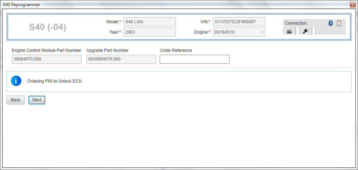The width and height of the screenshot is (358, 170).
Task: Click the 'Order Reference' label
Action: (176, 50)
